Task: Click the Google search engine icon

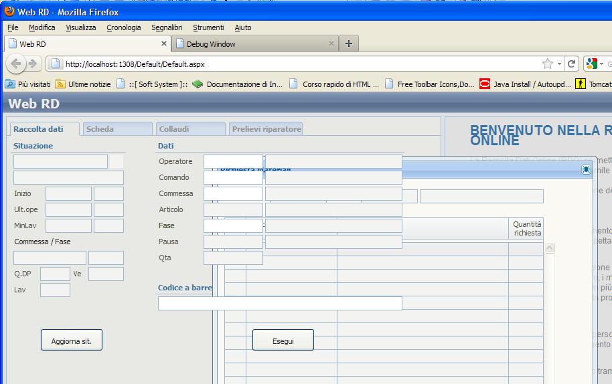Action: pos(592,64)
